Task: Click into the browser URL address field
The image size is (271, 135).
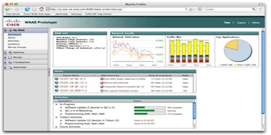Action: (x=117, y=9)
